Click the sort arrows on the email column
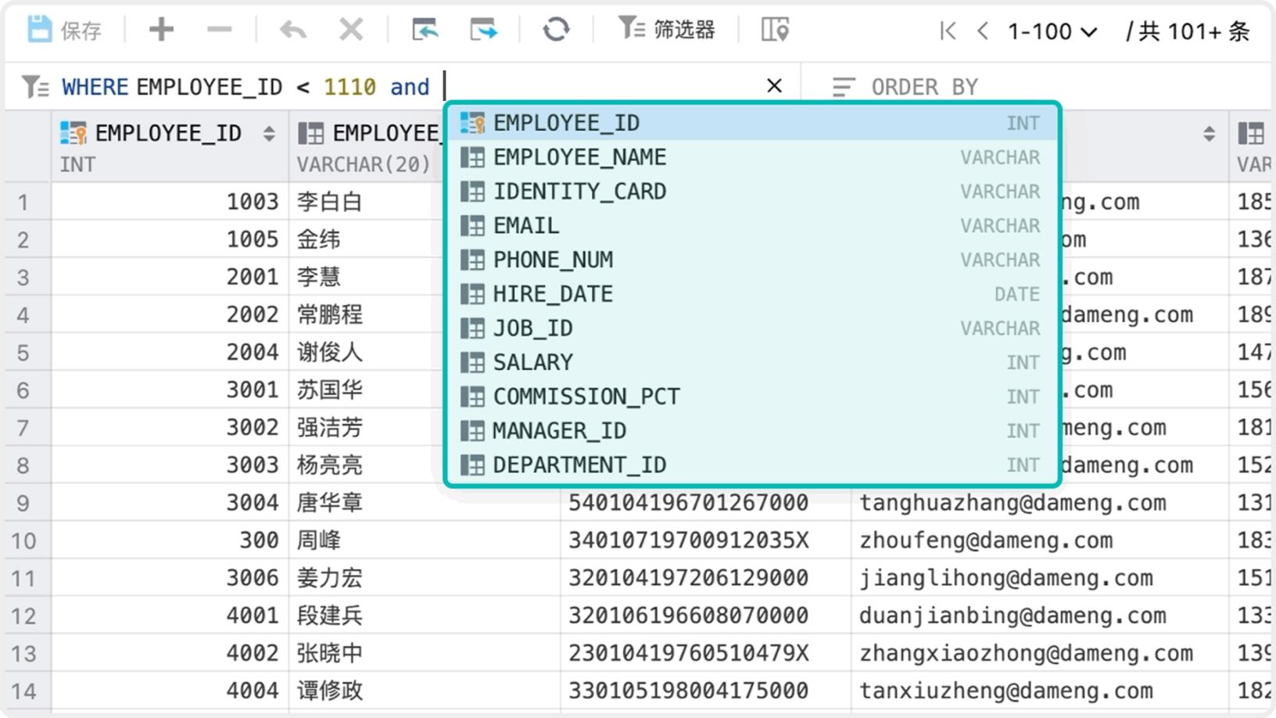 1209,134
